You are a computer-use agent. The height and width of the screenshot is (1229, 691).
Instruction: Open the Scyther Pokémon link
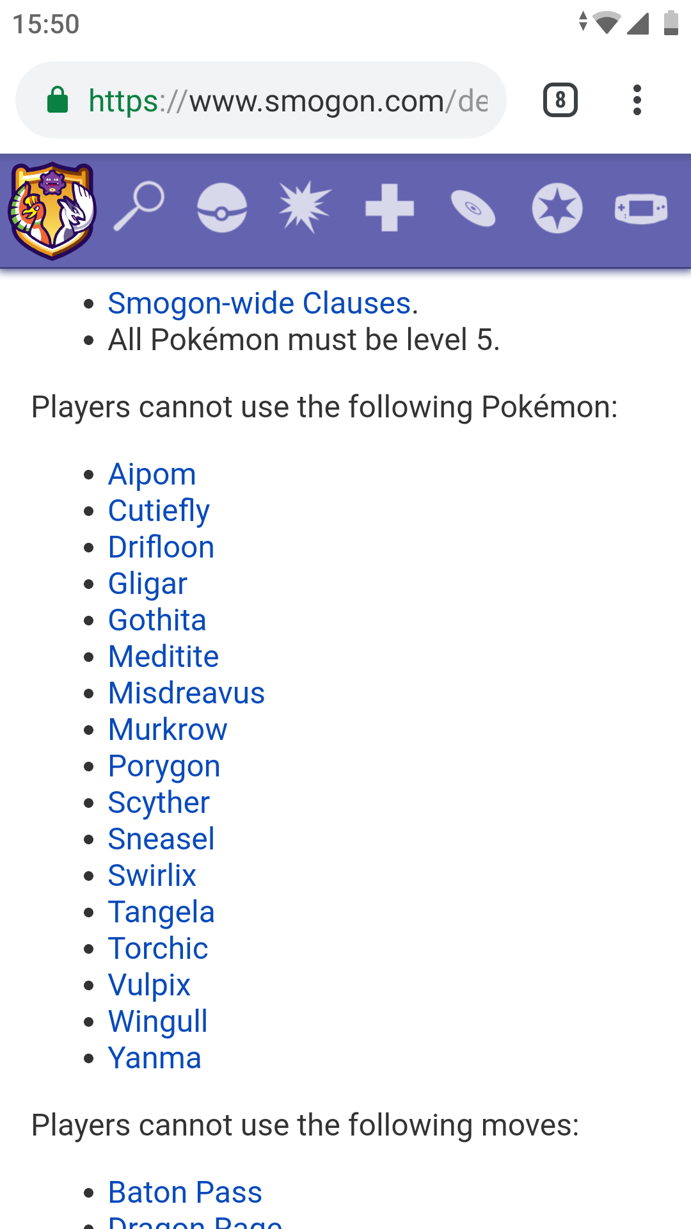tap(159, 803)
